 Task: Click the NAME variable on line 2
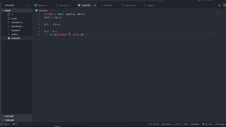click(x=47, y=18)
